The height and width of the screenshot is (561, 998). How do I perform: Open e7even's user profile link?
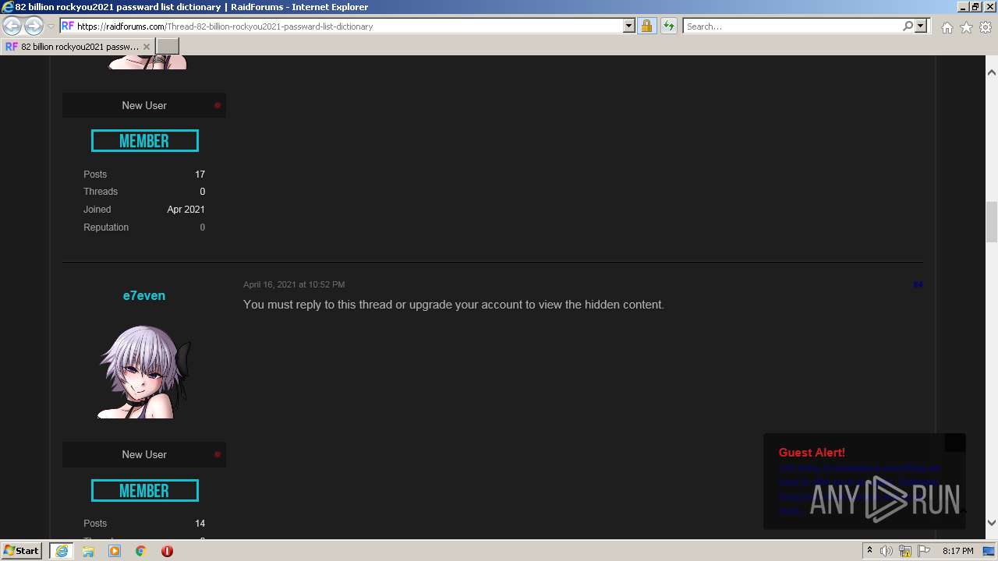pyautogui.click(x=144, y=295)
